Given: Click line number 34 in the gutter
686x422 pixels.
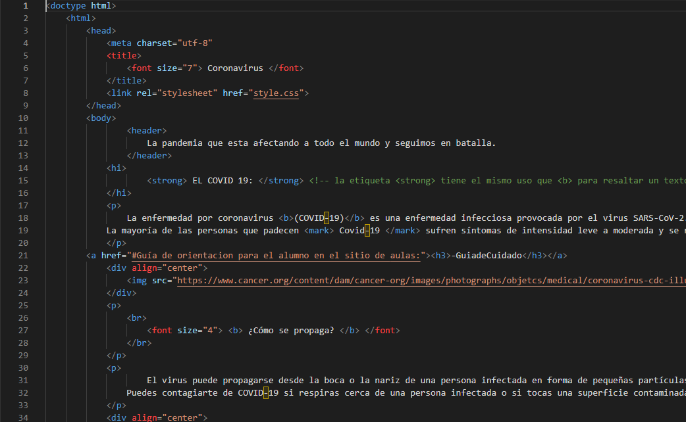Looking at the screenshot, I should coord(23,417).
